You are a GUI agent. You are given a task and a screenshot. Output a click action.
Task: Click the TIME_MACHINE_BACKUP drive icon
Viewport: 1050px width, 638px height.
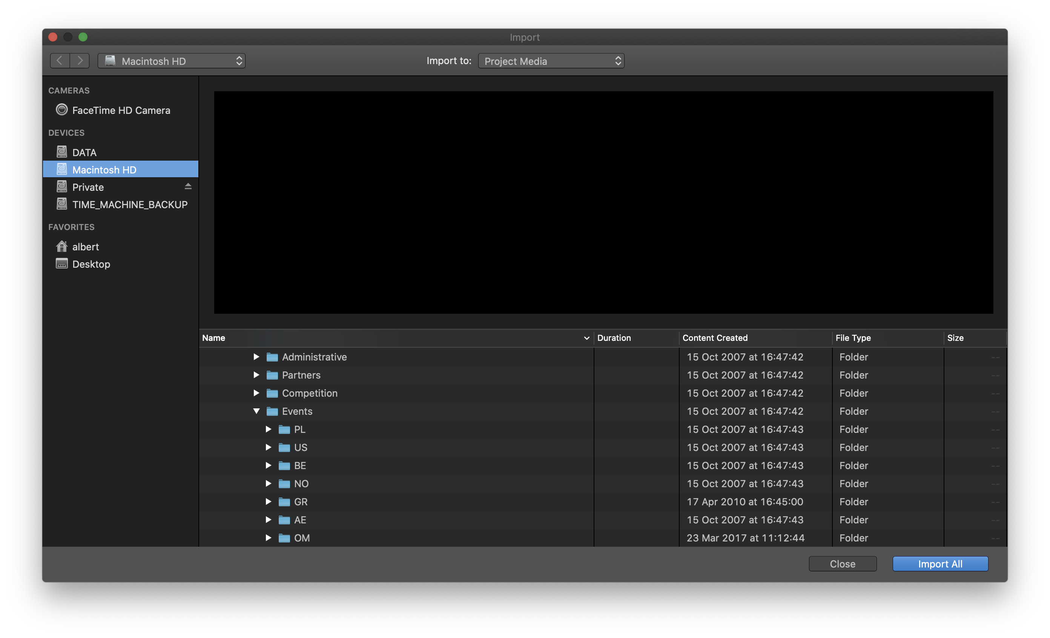point(62,204)
